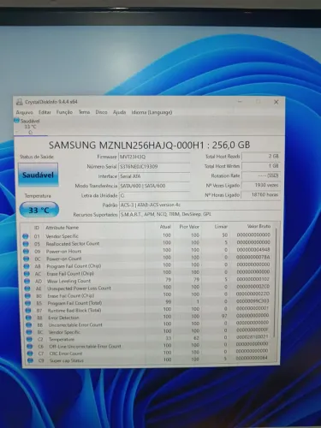This screenshot has height=428, width=321.
Task: Open the Arquivo menu
Action: pyautogui.click(x=25, y=112)
